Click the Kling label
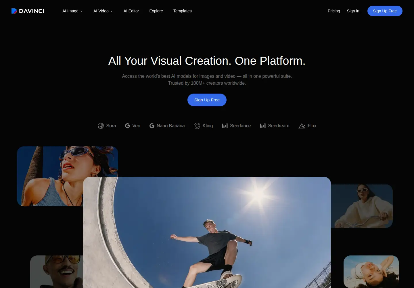The width and height of the screenshot is (414, 288). [208, 126]
